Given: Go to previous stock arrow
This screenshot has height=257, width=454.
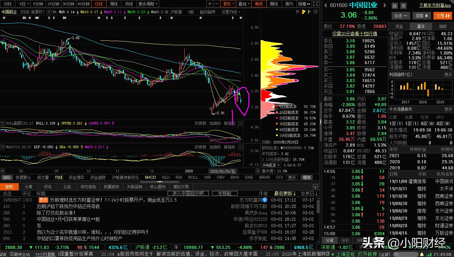Looking at the screenshot, I should point(325,5).
